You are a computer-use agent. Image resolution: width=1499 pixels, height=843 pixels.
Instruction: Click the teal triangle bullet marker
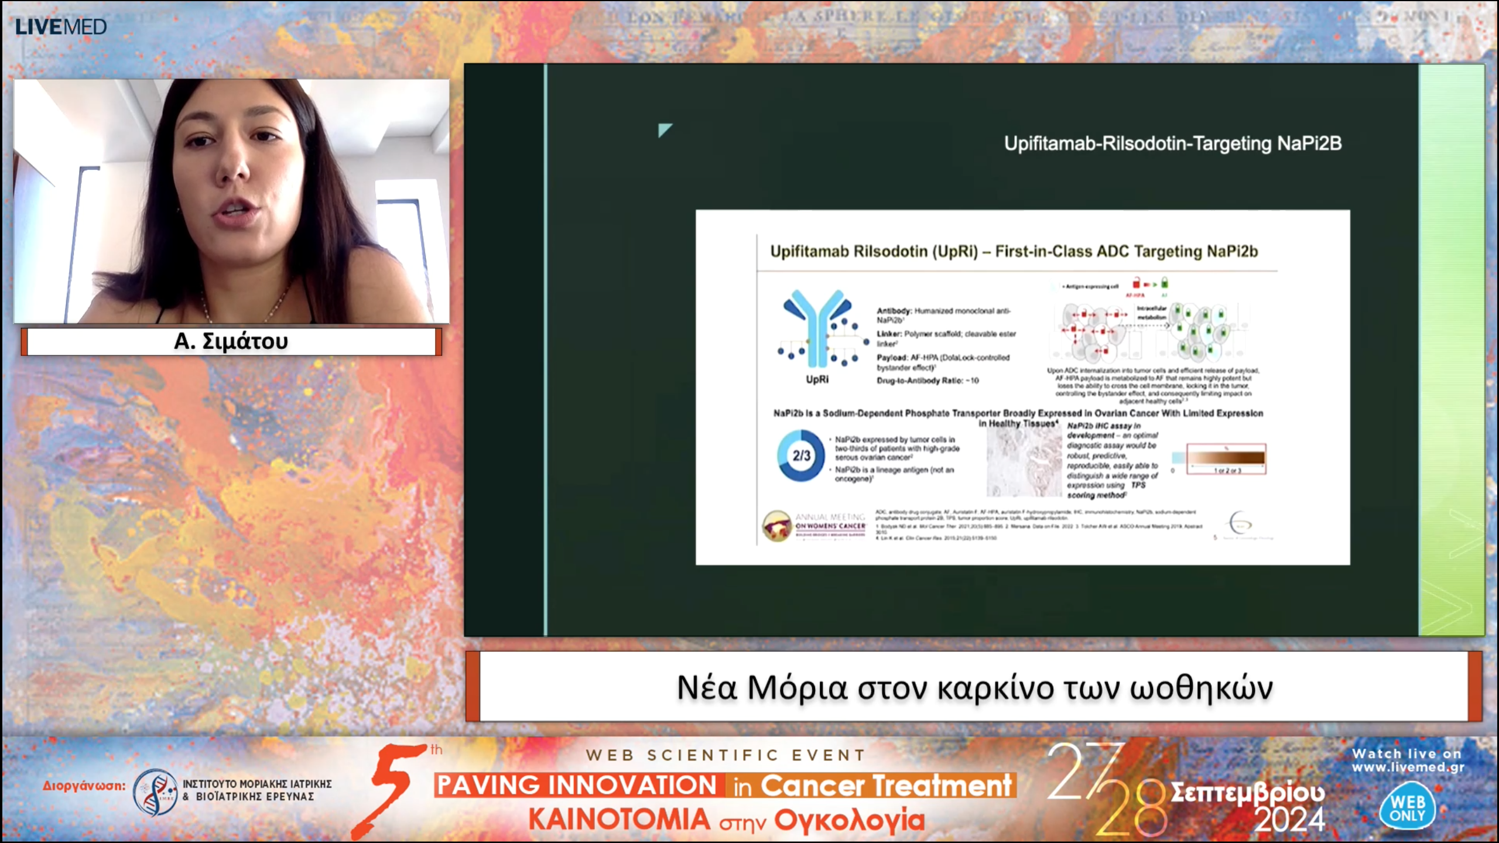tap(665, 129)
